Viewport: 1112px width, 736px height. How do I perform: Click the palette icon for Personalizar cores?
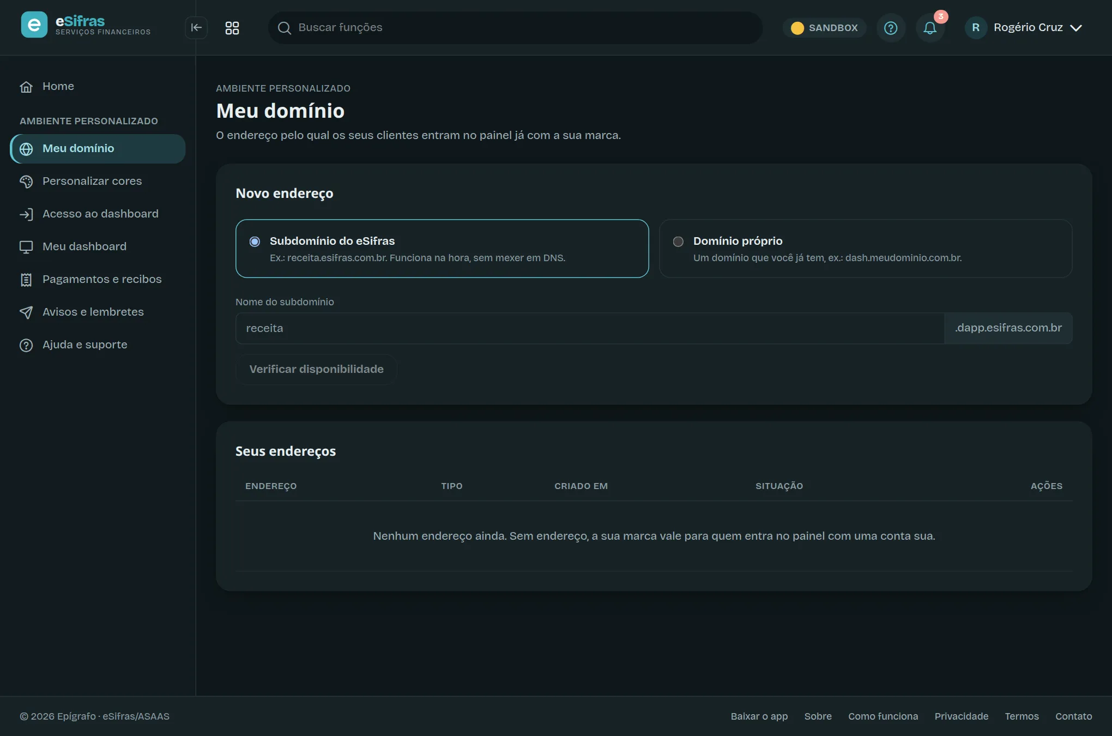26,182
